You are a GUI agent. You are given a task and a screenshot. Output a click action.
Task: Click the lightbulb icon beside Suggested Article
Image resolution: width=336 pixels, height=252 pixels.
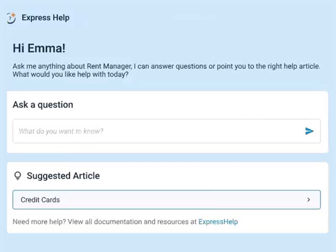click(18, 176)
